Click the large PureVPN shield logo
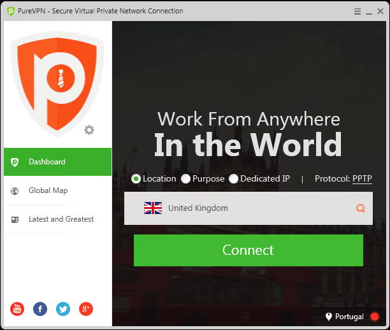 57,84
